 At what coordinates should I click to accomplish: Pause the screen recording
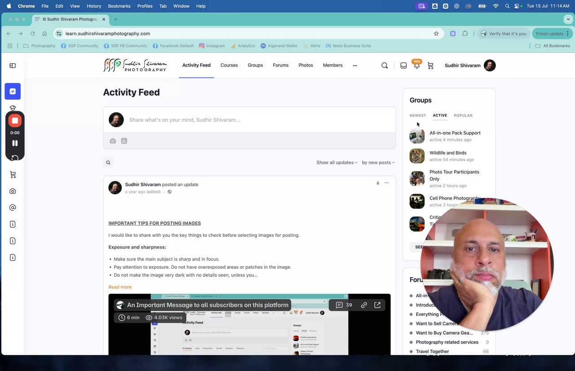coord(15,143)
